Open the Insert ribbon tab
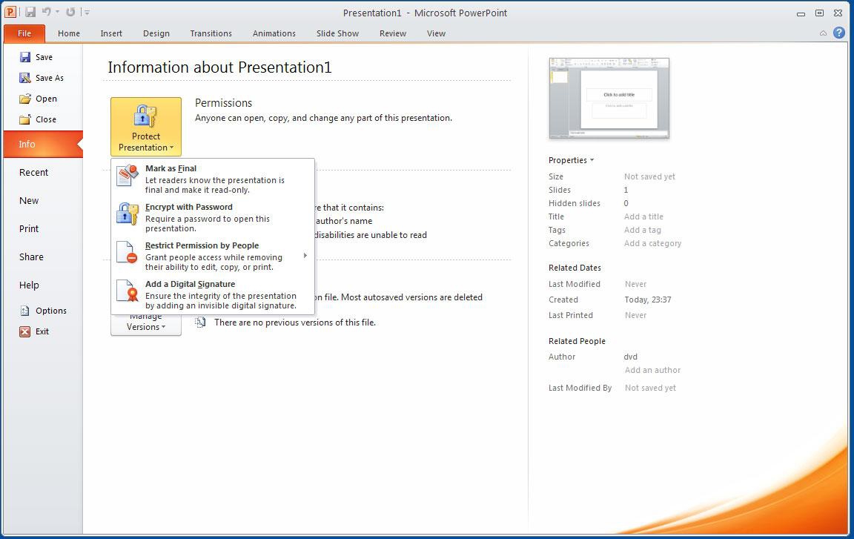The height and width of the screenshot is (539, 854). coord(111,33)
